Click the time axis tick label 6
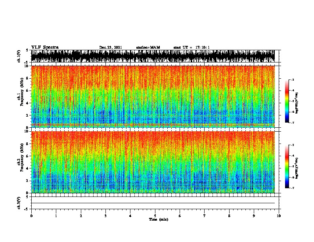Viewport: 314px width, 242px height. point(180,216)
